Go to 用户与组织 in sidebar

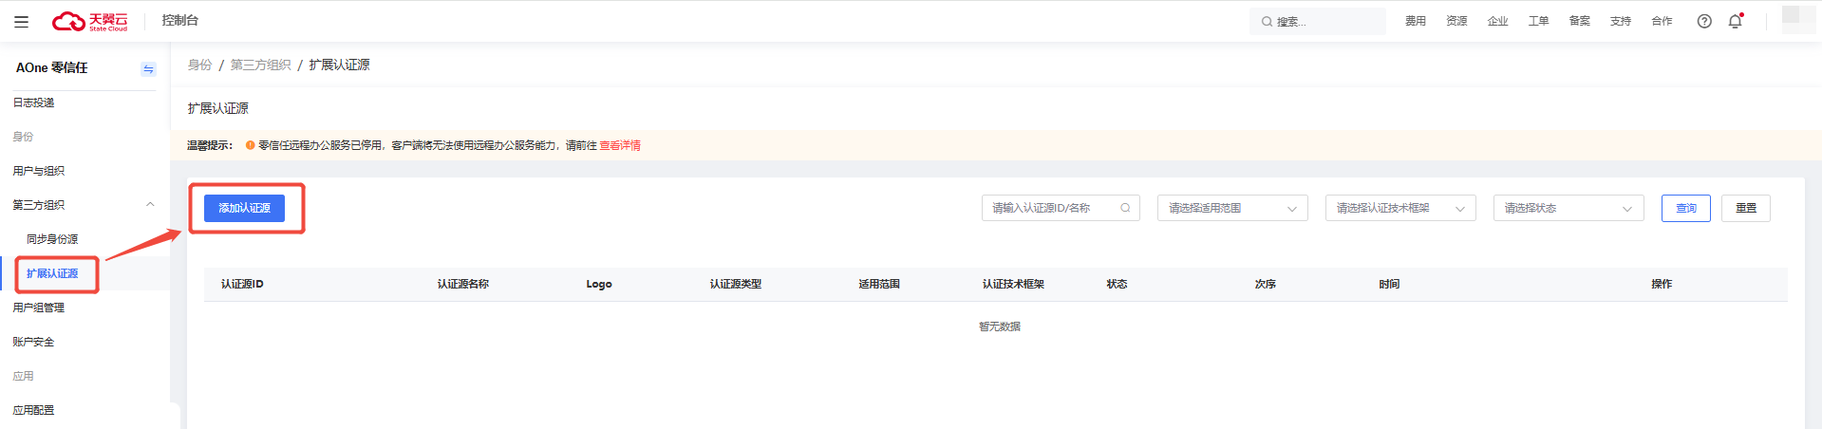coord(39,171)
